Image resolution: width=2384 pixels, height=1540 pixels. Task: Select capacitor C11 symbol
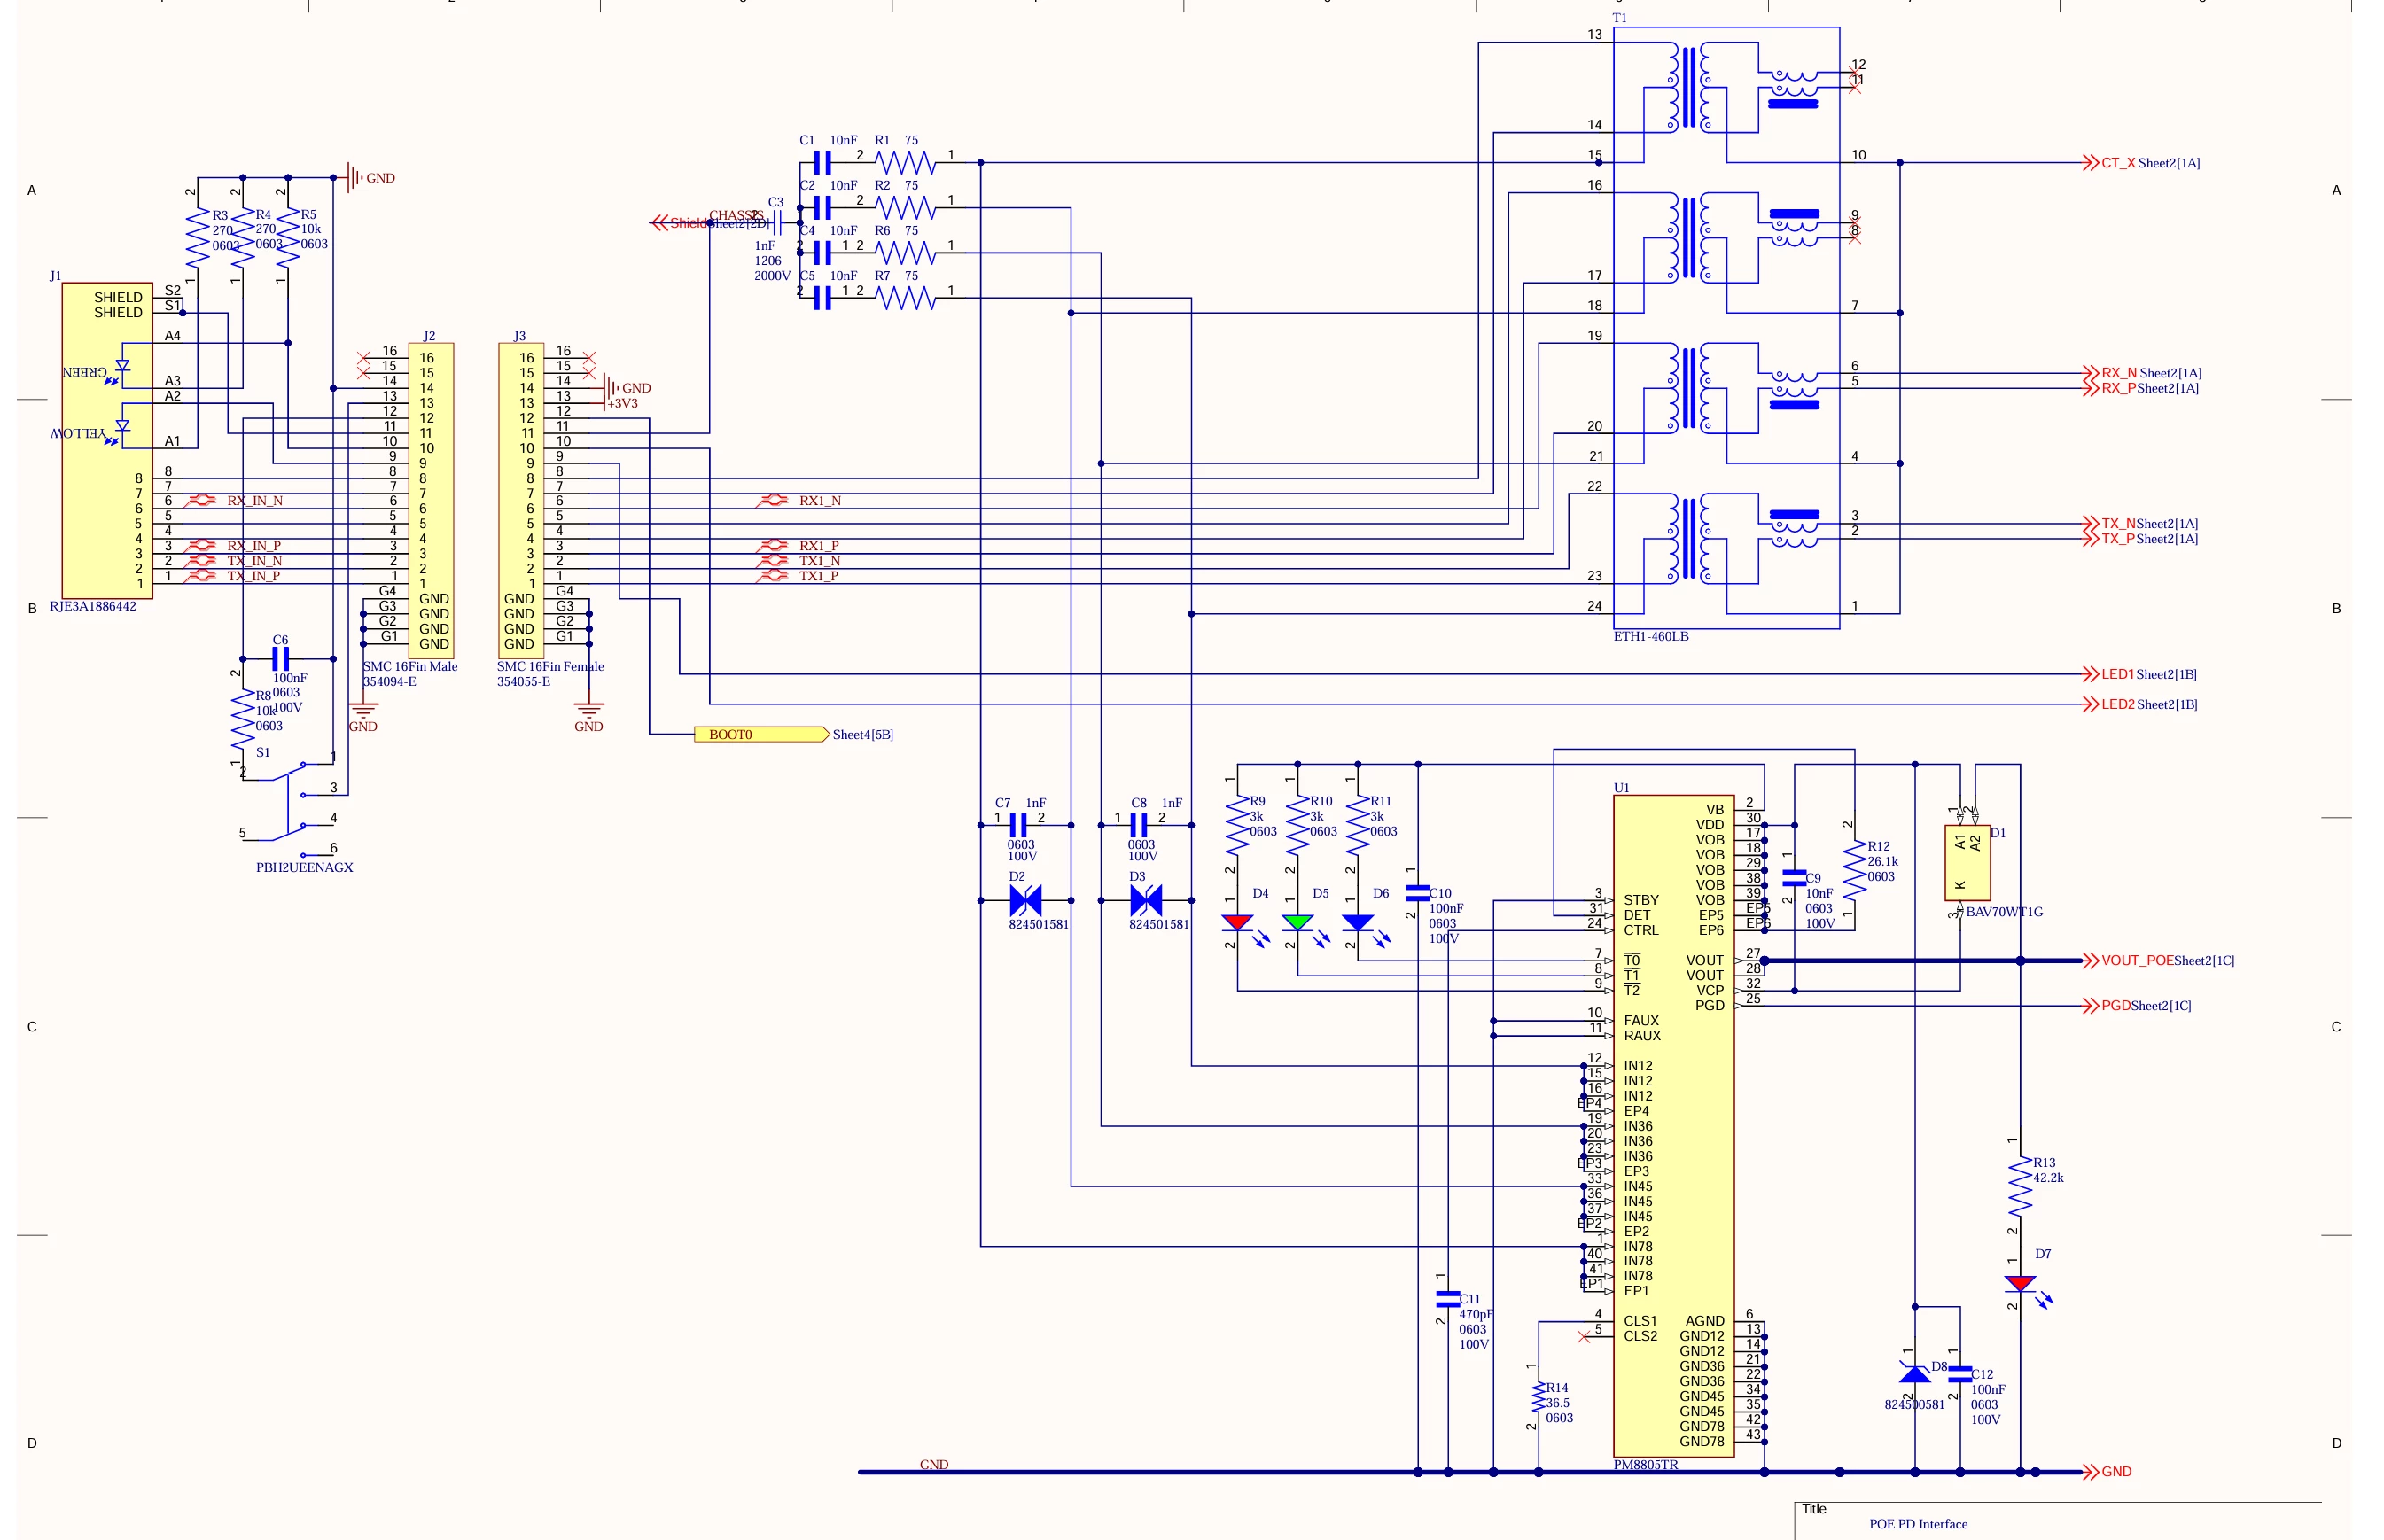[x=1447, y=1299]
